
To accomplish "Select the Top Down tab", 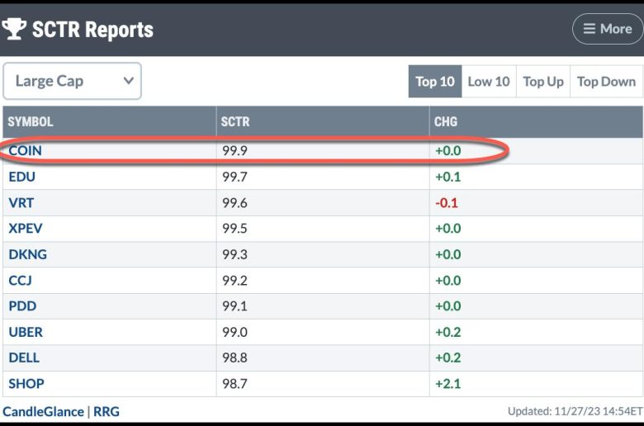I will [x=606, y=82].
